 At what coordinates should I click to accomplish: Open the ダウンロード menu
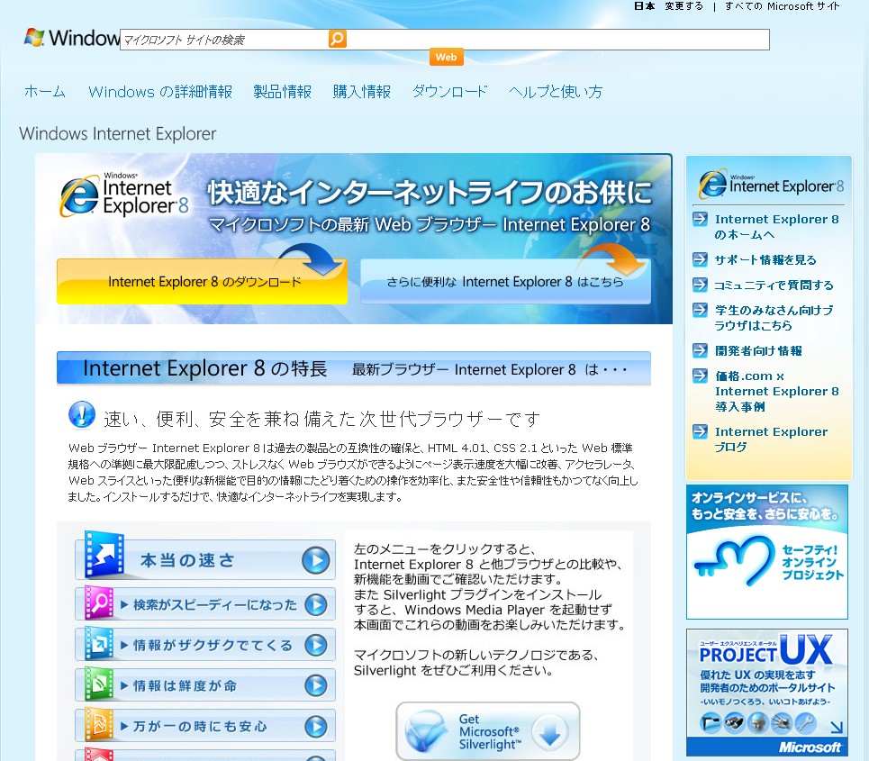tap(450, 92)
